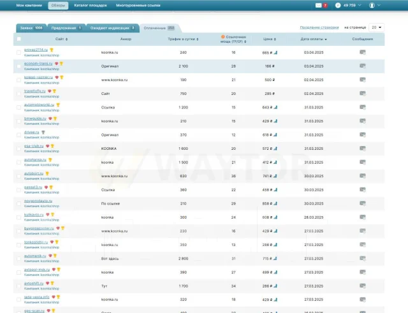Click the traffic value '2 800'
The width and height of the screenshot is (408, 313).
point(183,258)
